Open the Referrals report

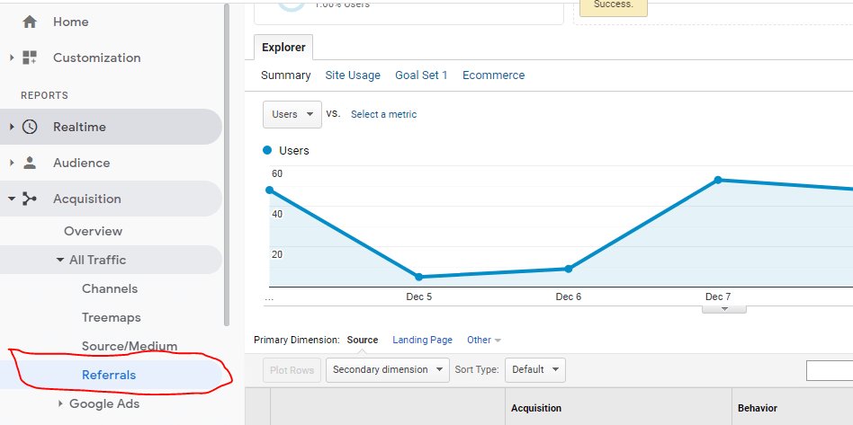tap(109, 375)
